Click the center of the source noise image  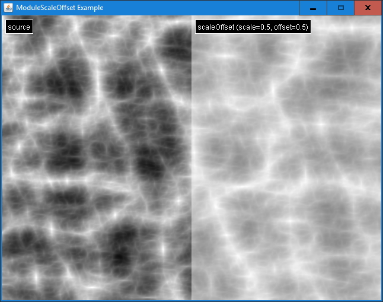click(96, 158)
